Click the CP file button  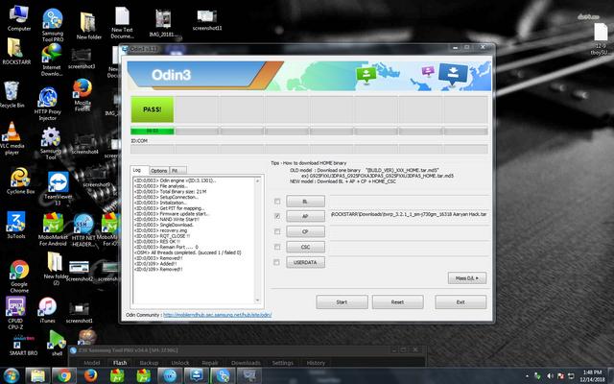305,231
